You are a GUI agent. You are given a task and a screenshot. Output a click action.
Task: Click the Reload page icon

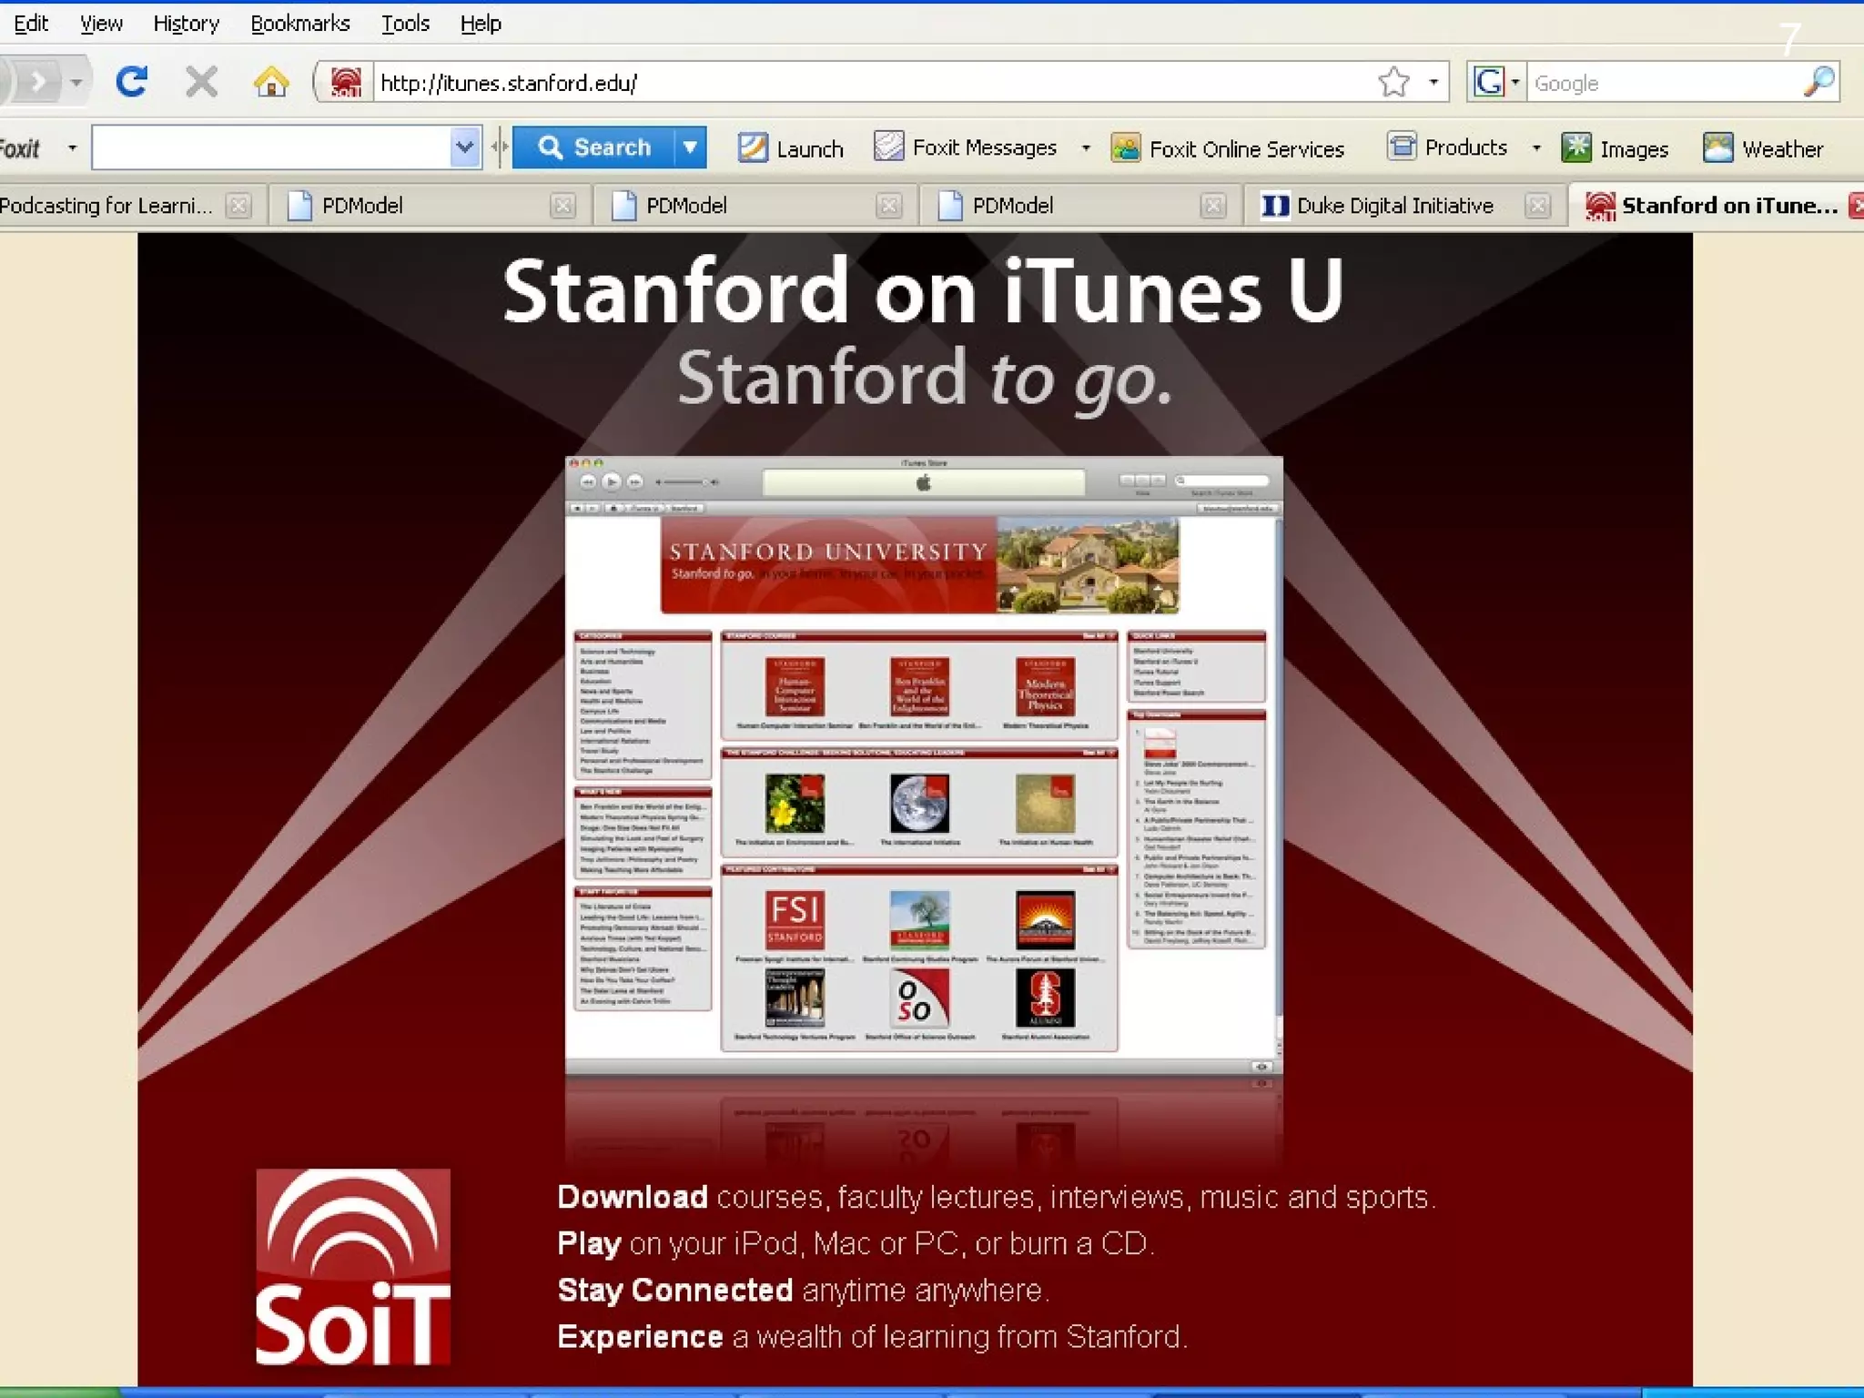pos(132,83)
